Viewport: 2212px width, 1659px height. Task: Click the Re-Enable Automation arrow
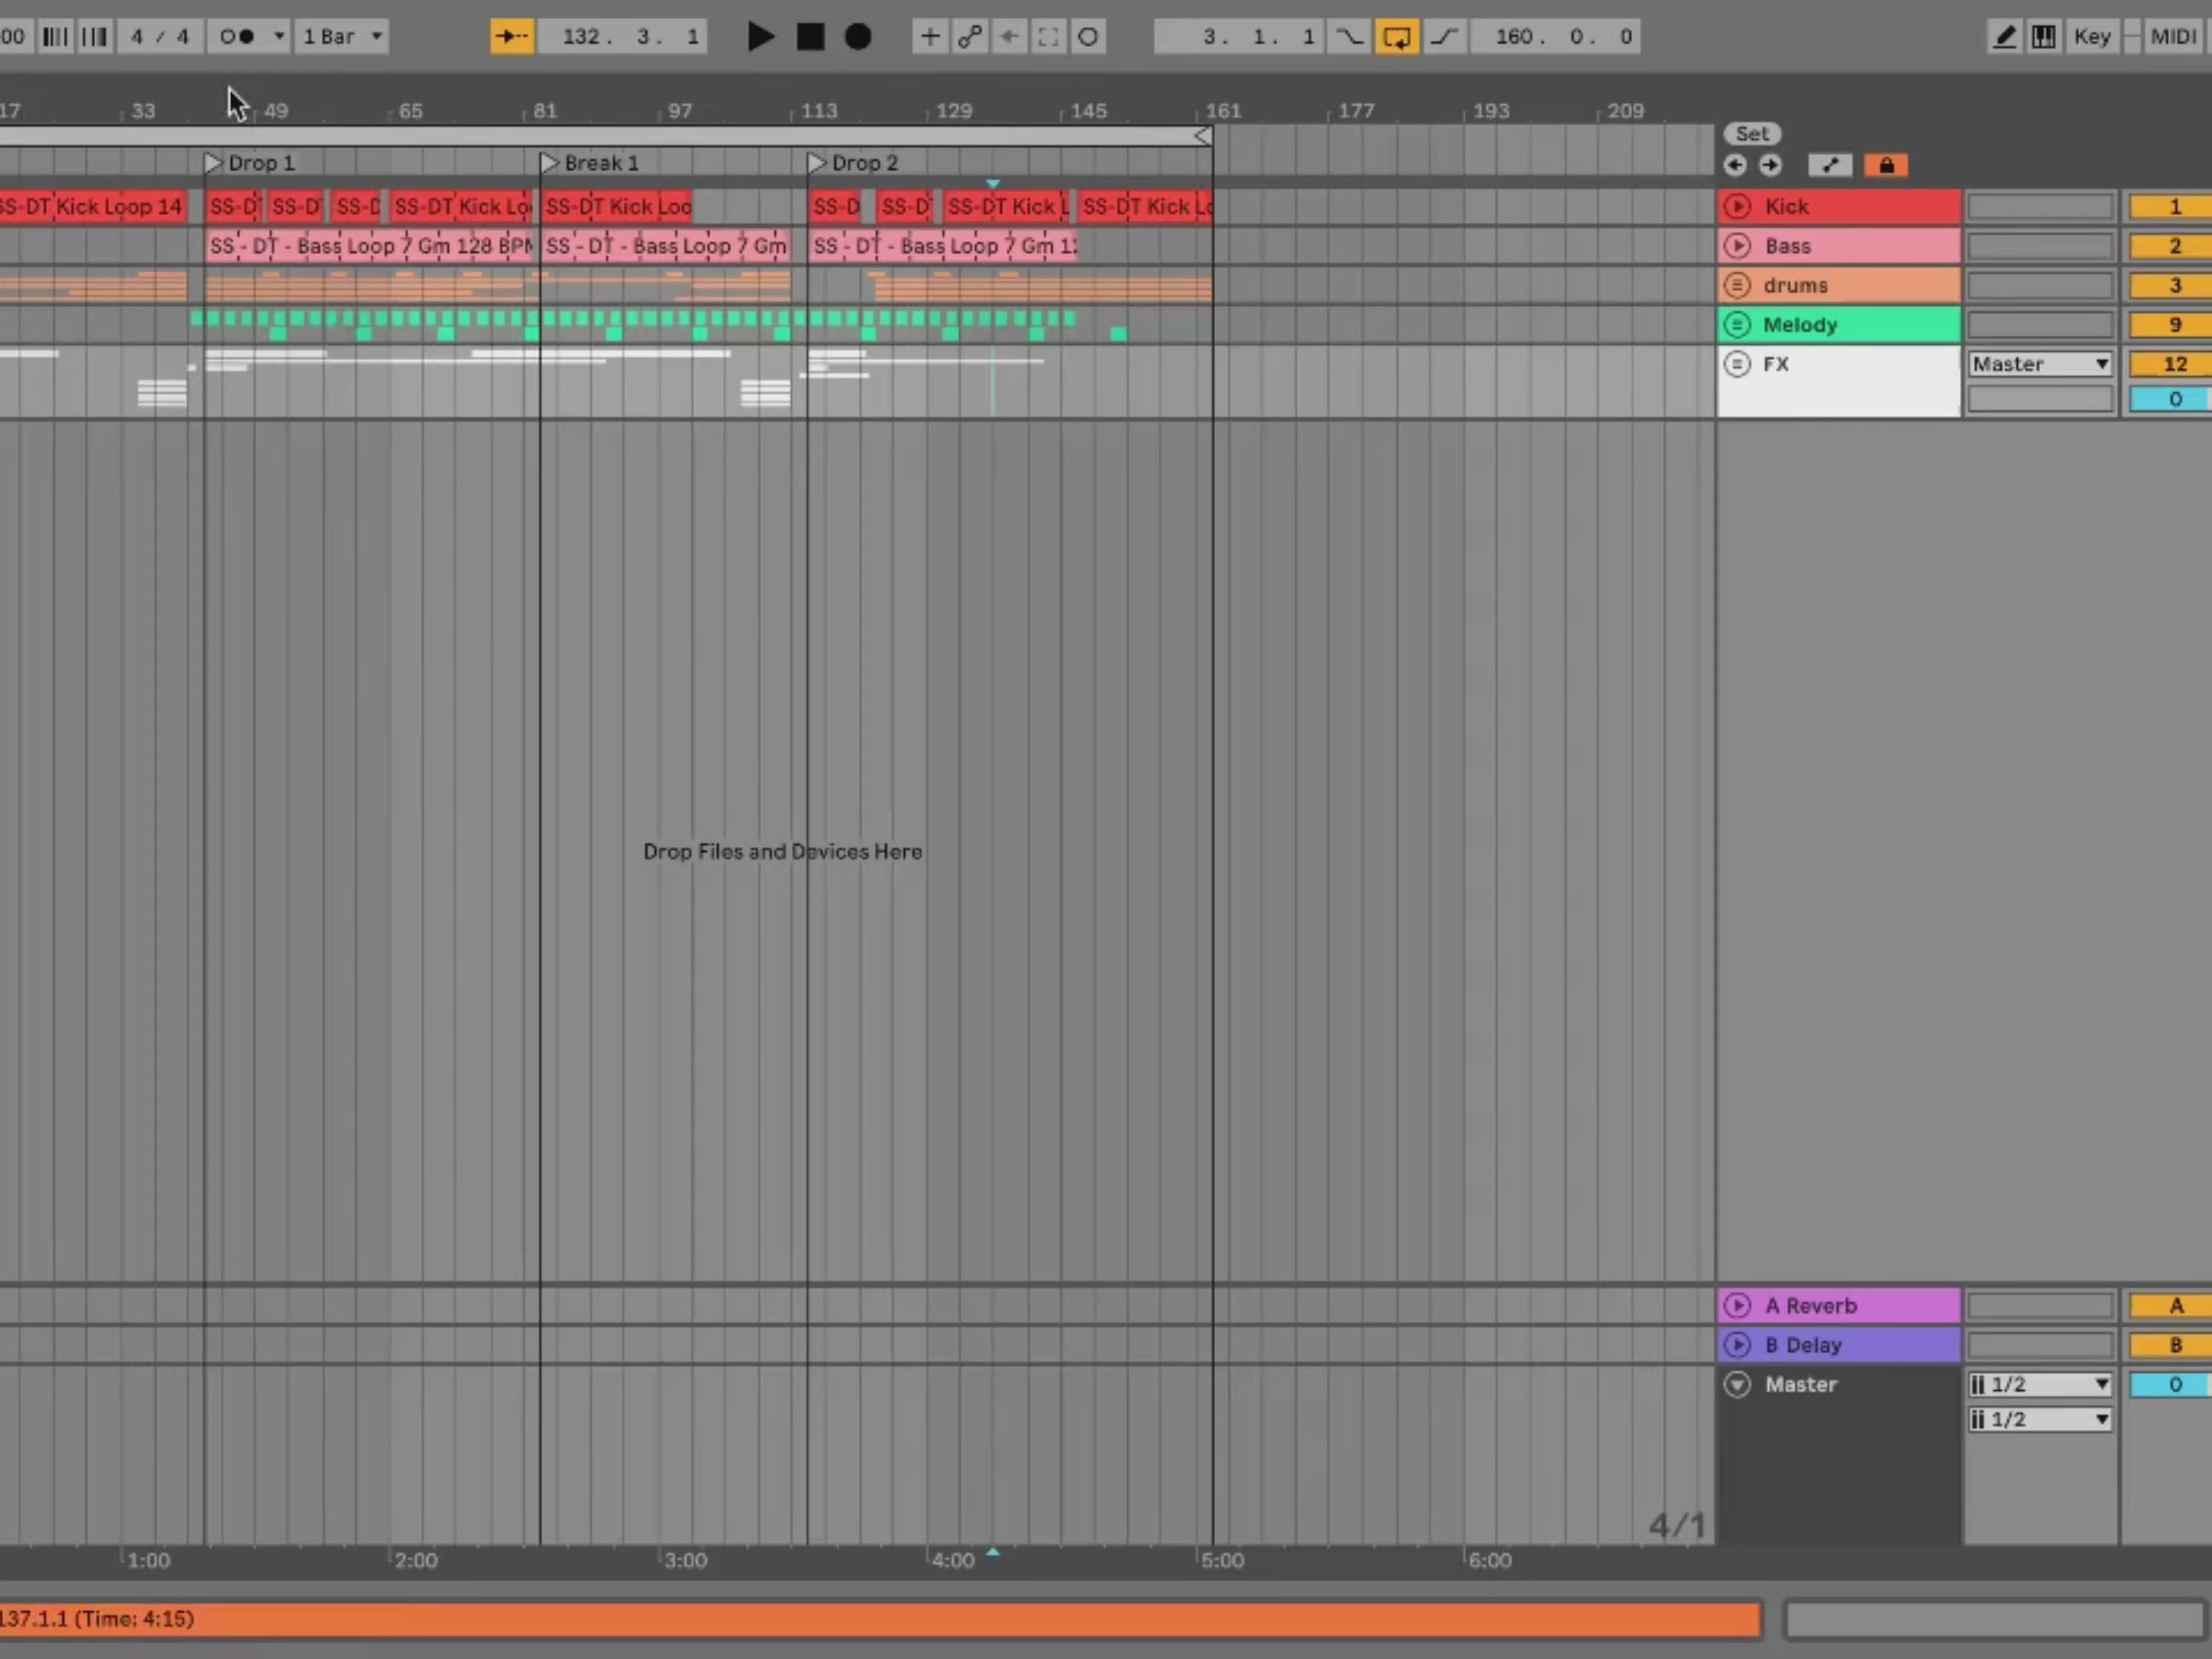tap(1009, 37)
